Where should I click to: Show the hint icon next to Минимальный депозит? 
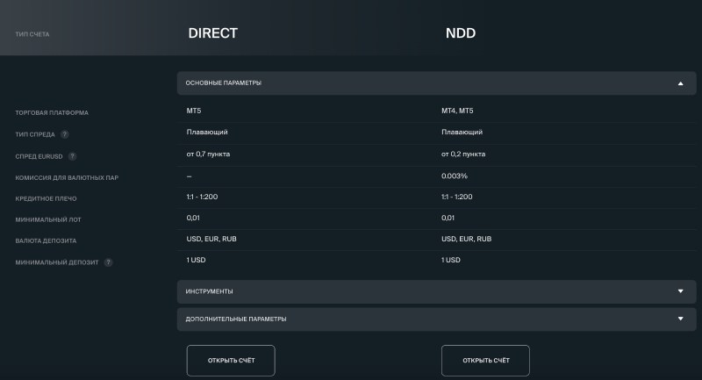coord(108,262)
